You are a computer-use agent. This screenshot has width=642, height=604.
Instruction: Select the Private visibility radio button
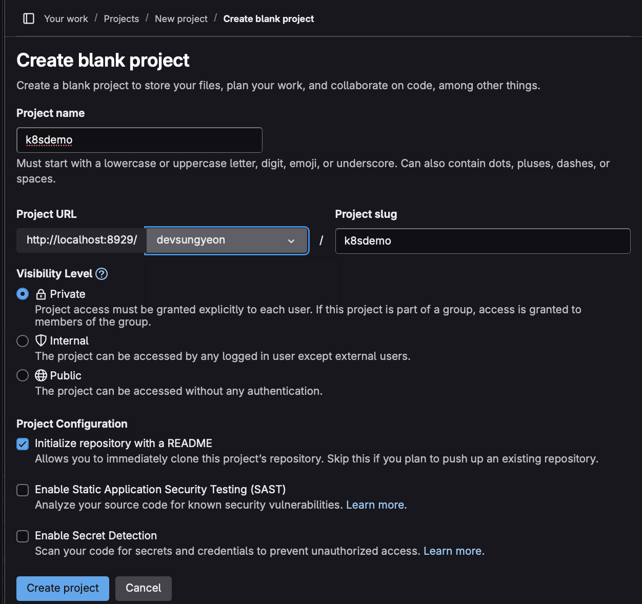23,294
